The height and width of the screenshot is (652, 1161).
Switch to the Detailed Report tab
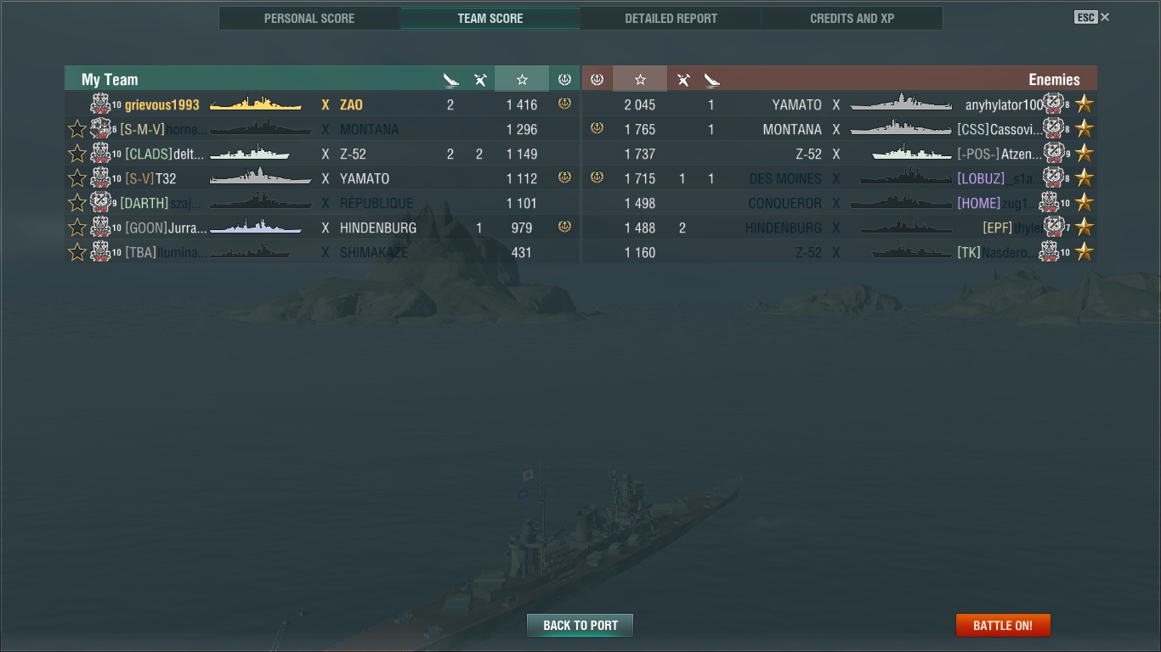click(x=671, y=18)
